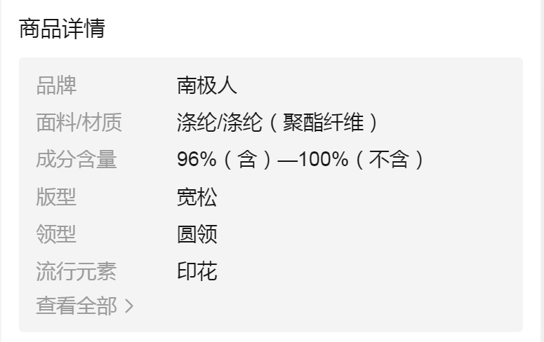The height and width of the screenshot is (342, 544).
Task: Click the dash between the percentages
Action: tap(288, 160)
